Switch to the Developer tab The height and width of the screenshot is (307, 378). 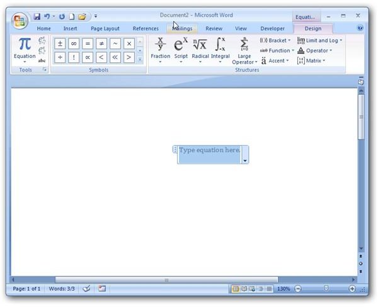(x=272, y=28)
